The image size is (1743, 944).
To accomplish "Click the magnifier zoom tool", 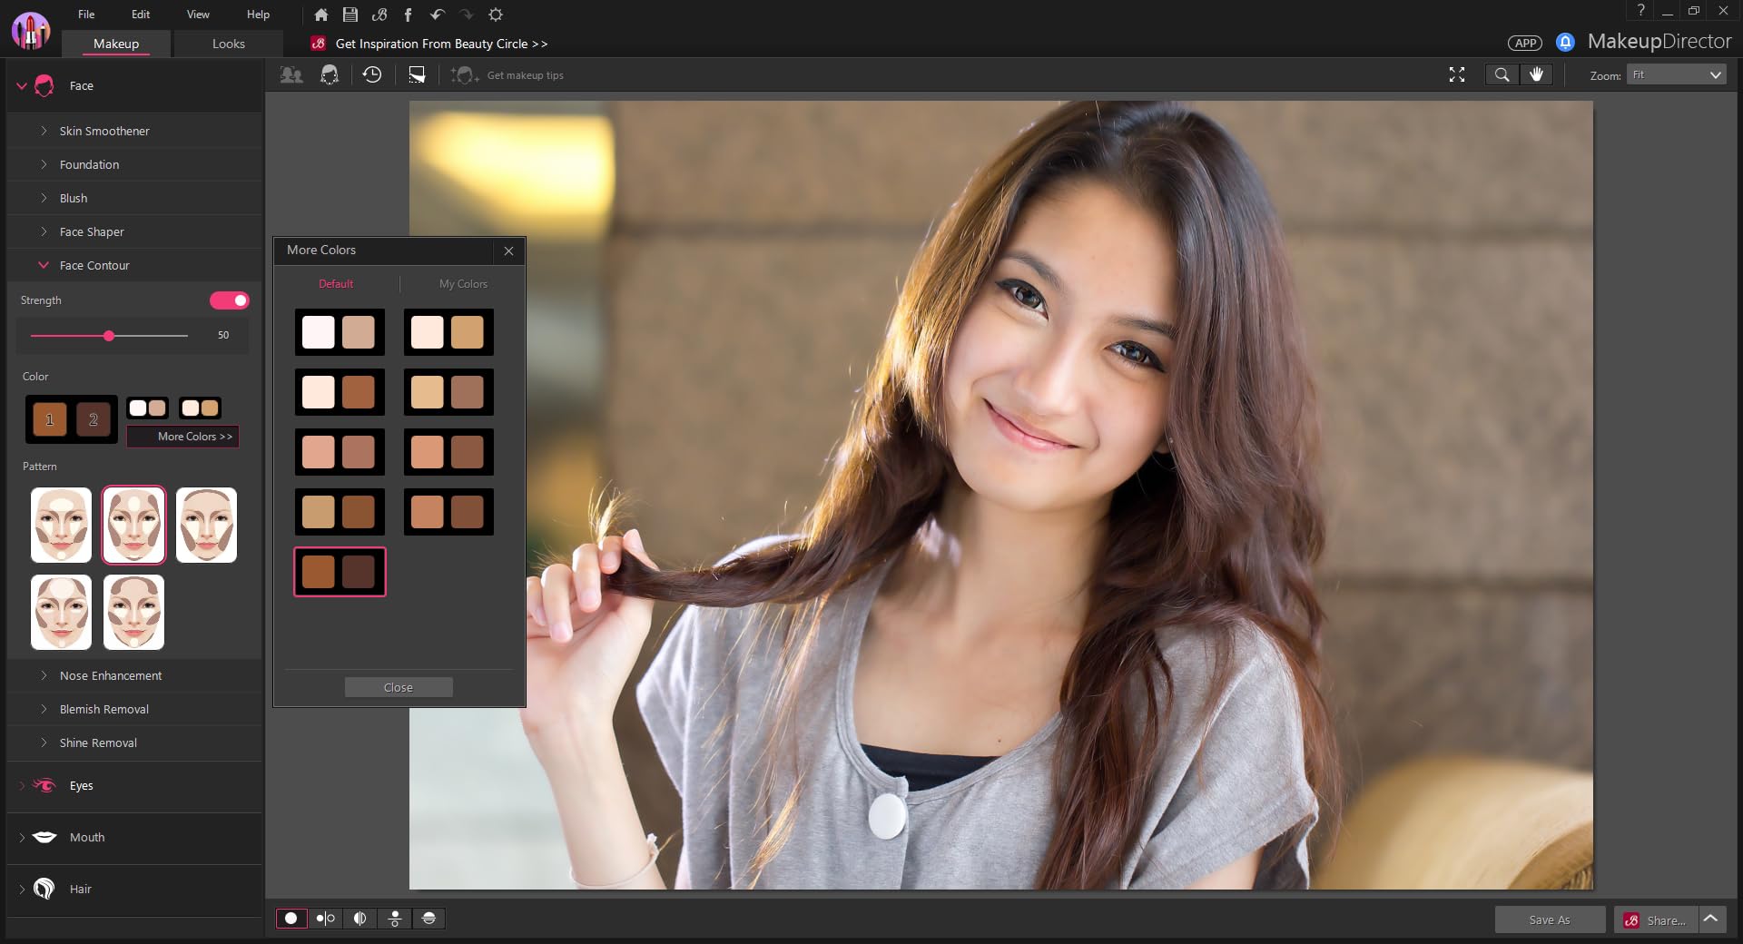I will tap(1502, 75).
